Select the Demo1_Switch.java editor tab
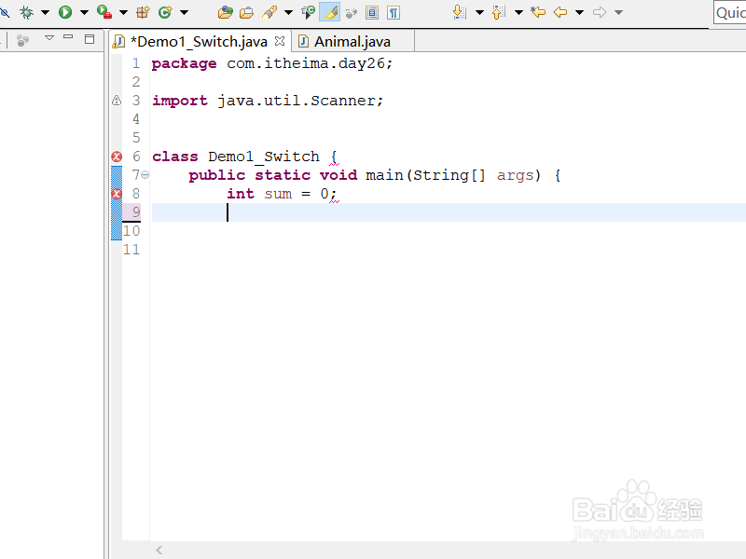The width and height of the screenshot is (746, 559). [199, 42]
